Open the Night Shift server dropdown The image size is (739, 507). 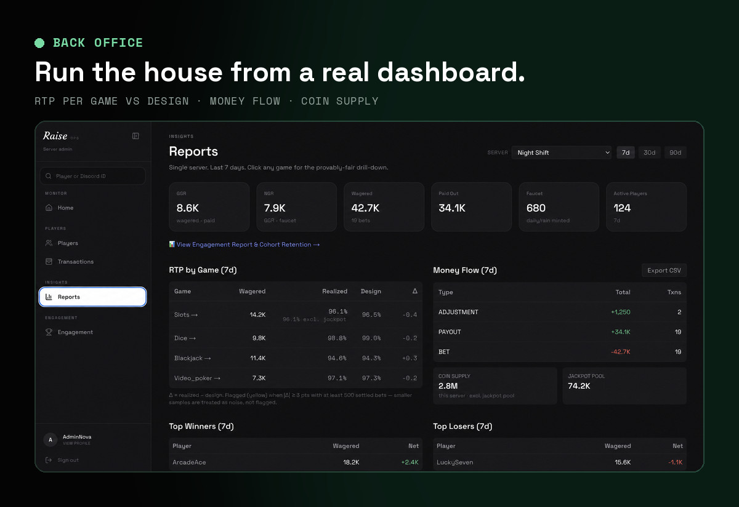(562, 153)
